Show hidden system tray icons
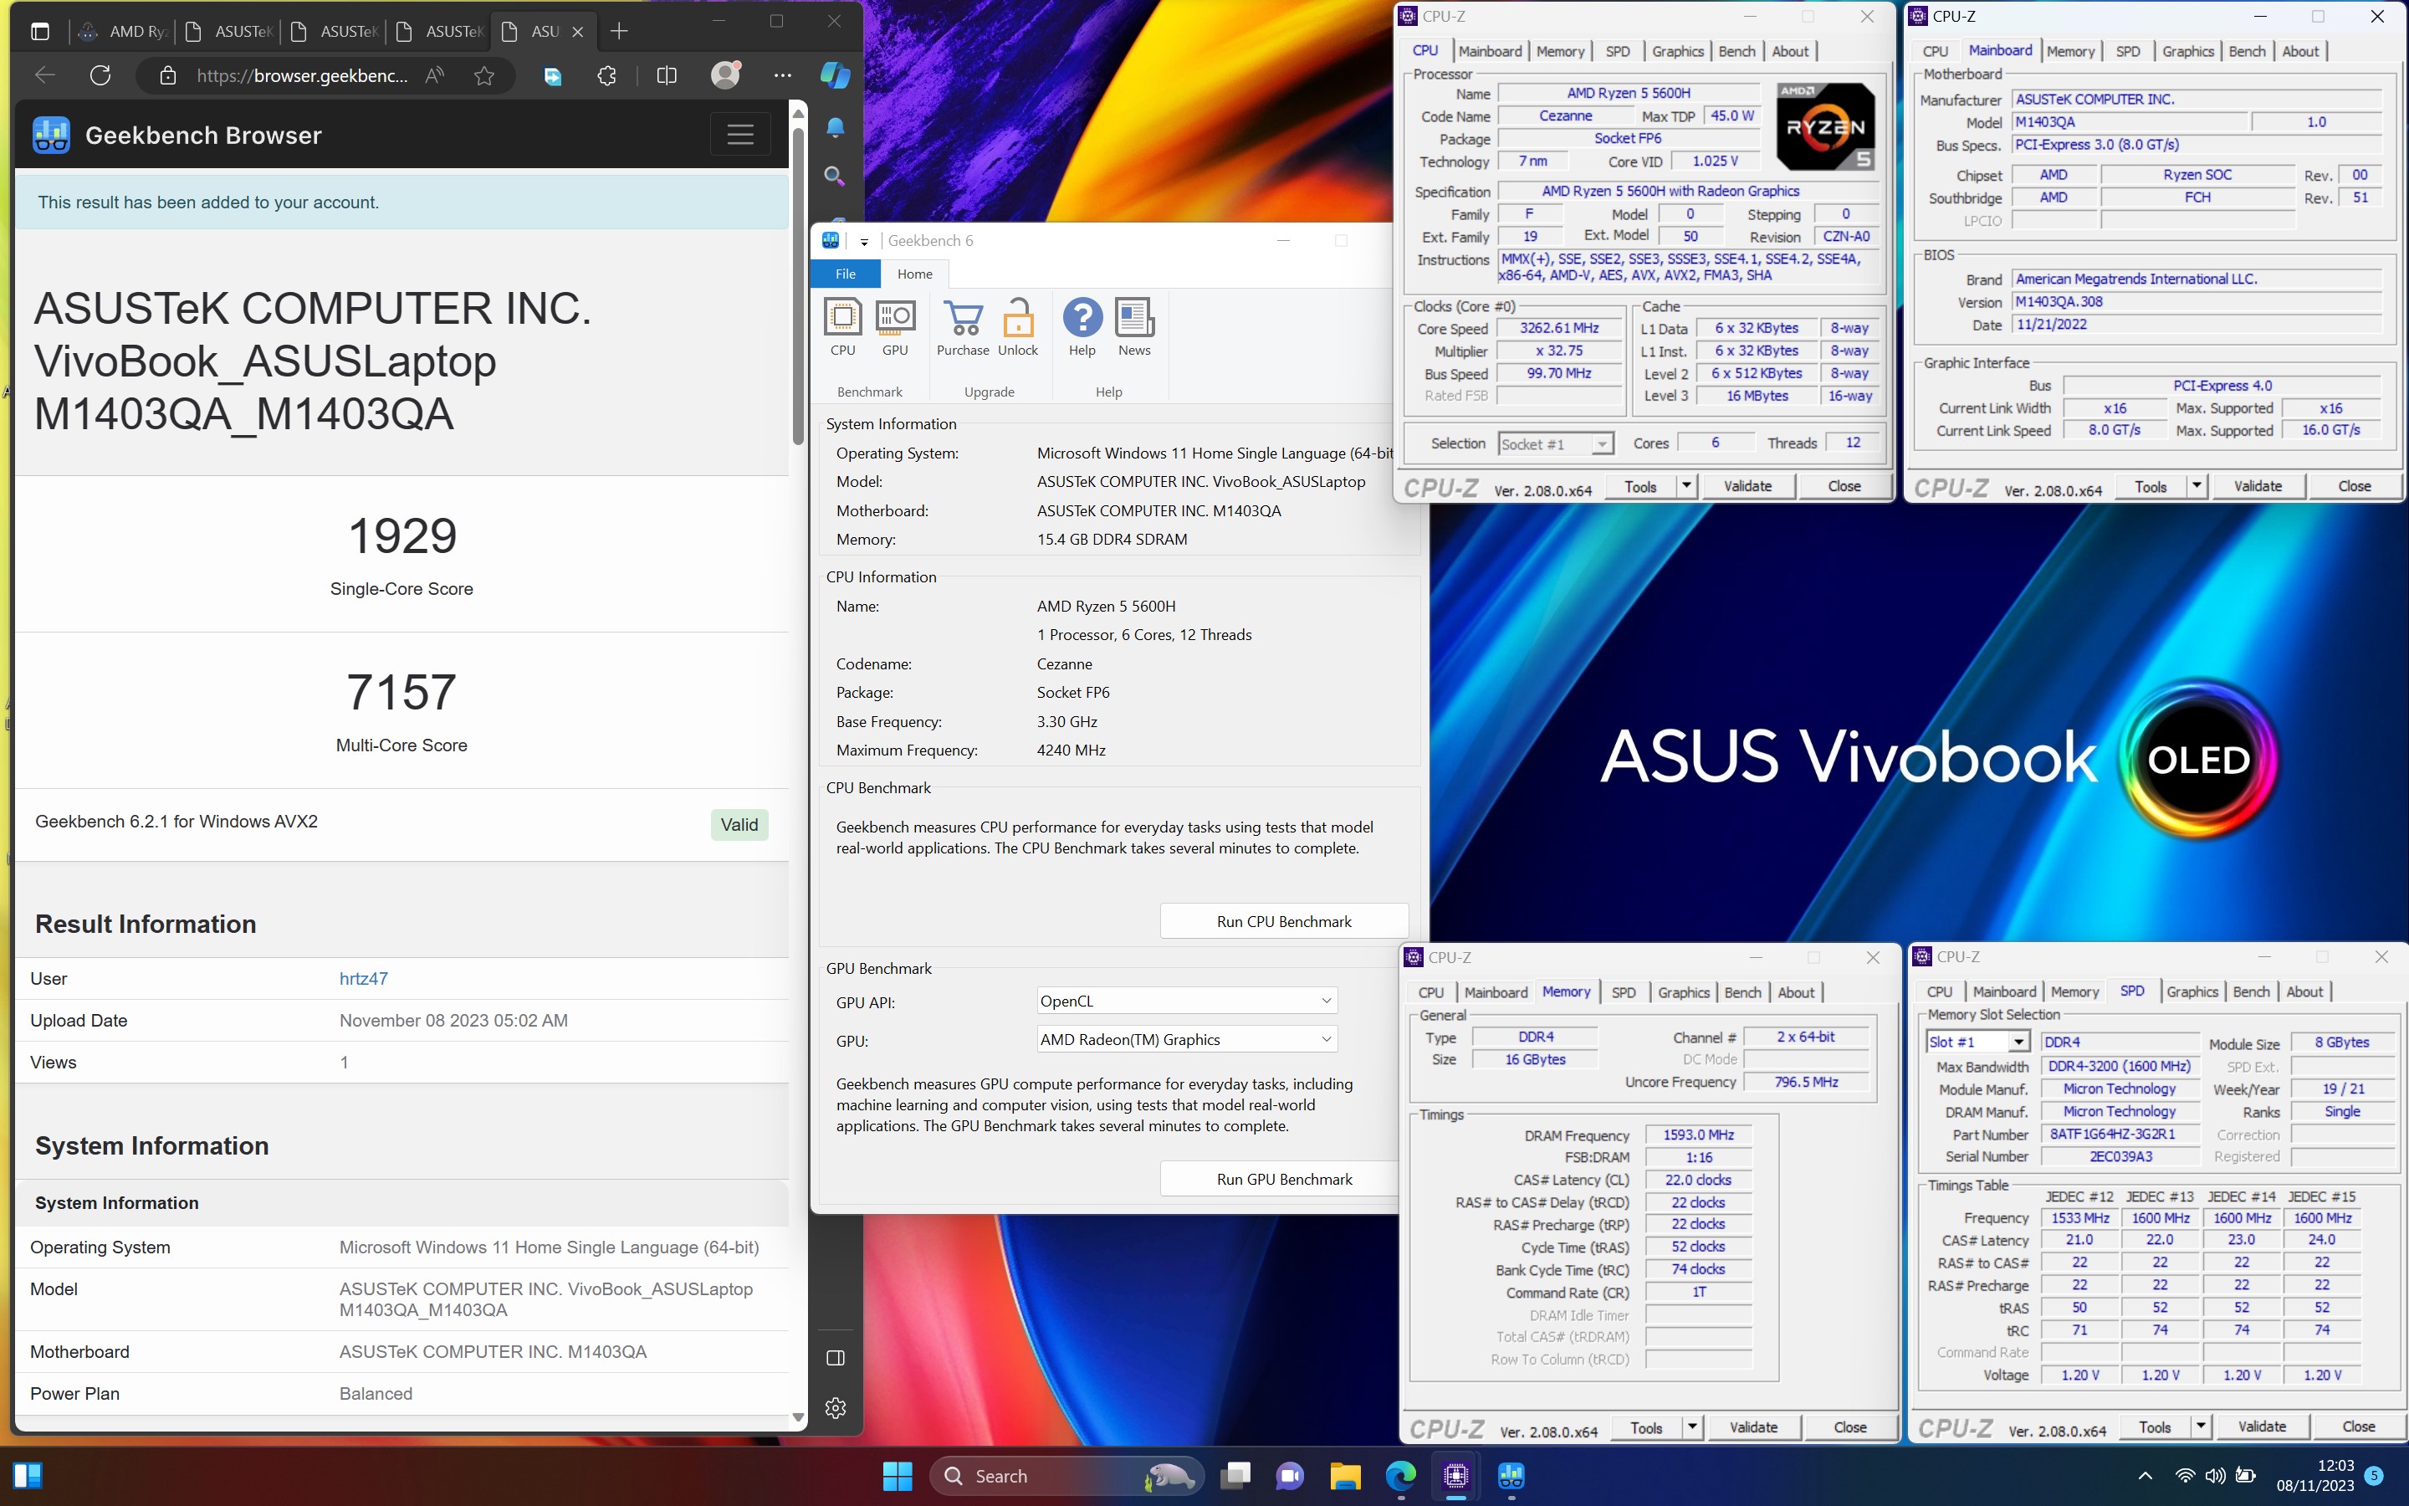Image resolution: width=2409 pixels, height=1506 pixels. pyautogui.click(x=2146, y=1476)
